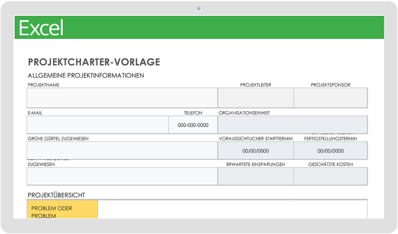
Task: Select the Fertigstellungstermin date cell
Action: 330,151
